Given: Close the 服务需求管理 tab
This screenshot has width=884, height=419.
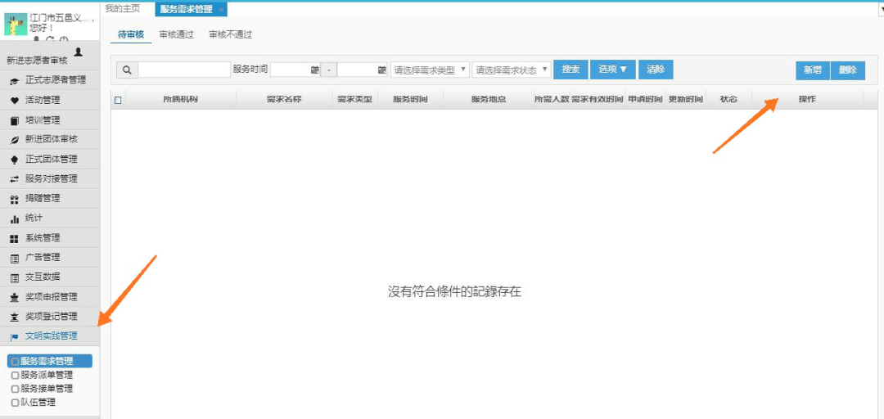Looking at the screenshot, I should (221, 10).
